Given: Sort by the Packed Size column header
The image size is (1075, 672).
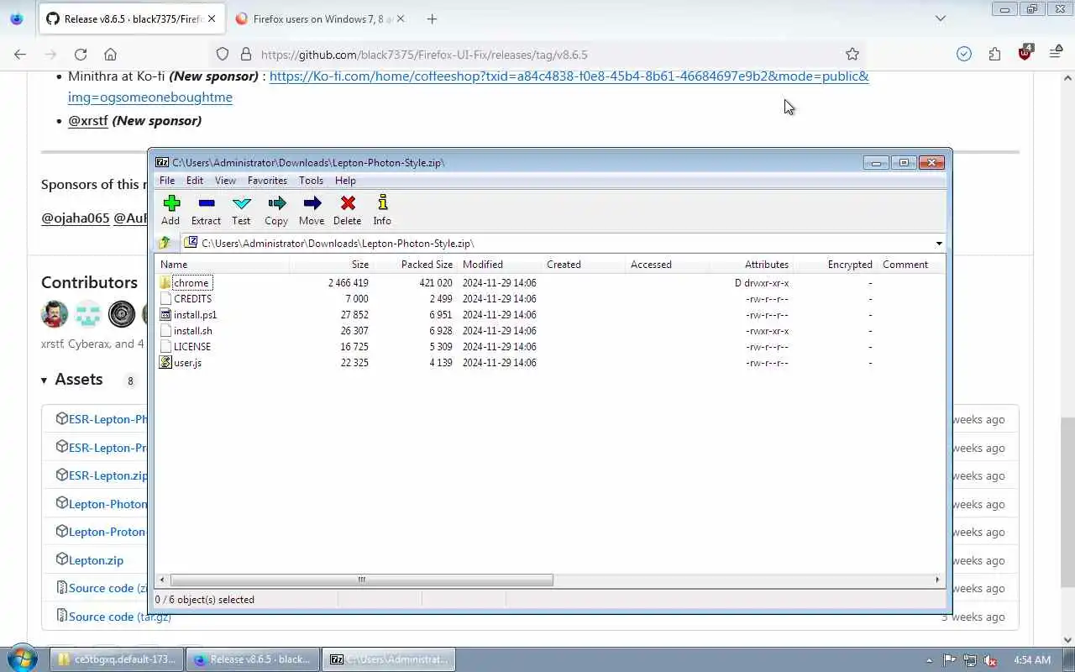Looking at the screenshot, I should pyautogui.click(x=417, y=265).
